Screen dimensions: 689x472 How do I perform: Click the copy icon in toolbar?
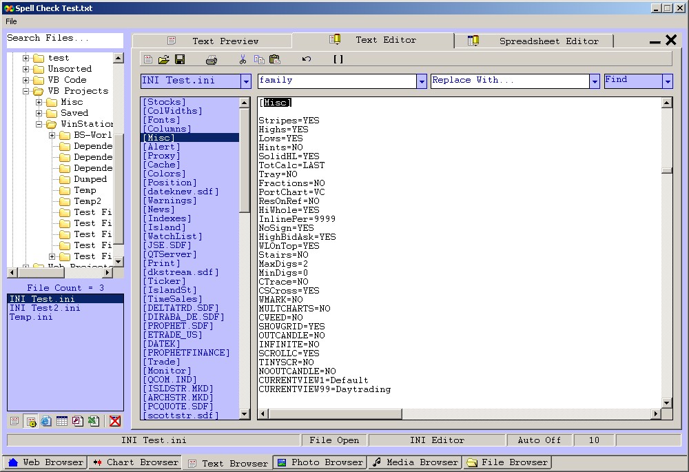click(x=259, y=59)
